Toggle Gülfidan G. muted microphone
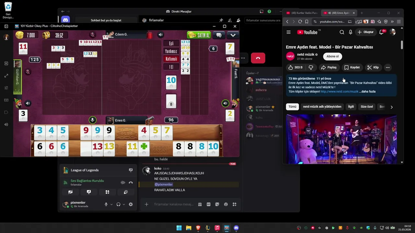Viewport: 415px width, 233px height. 28,72
